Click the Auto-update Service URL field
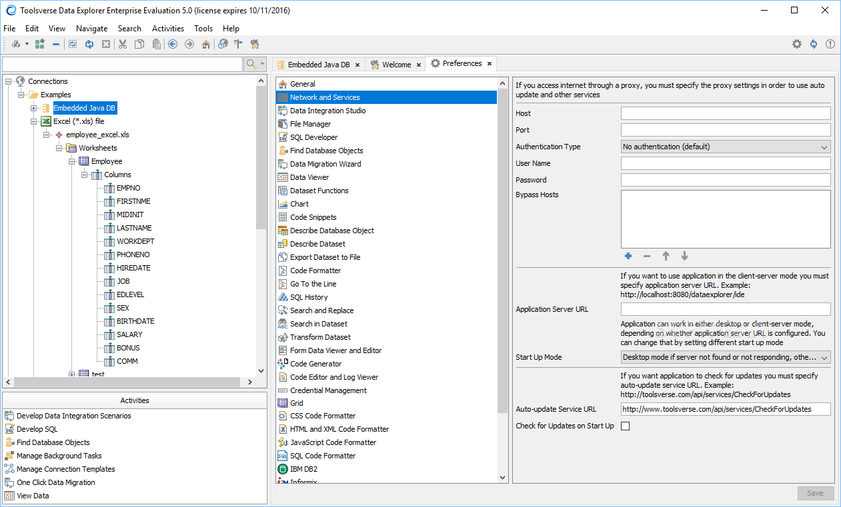The width and height of the screenshot is (841, 507). 726,409
